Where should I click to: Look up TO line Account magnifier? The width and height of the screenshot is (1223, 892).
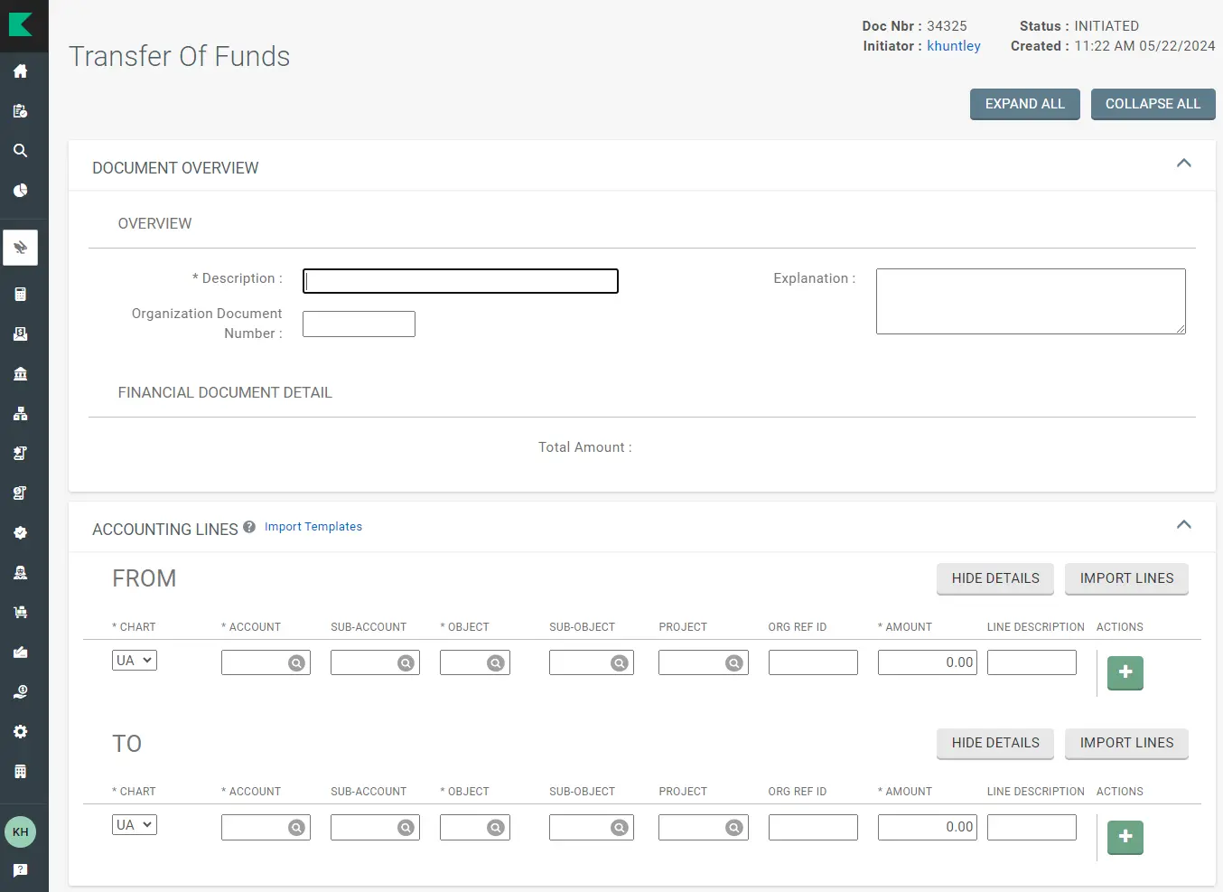pos(296,828)
